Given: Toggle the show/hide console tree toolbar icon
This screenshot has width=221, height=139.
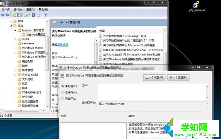Looking at the screenshot, I should tap(20, 15).
